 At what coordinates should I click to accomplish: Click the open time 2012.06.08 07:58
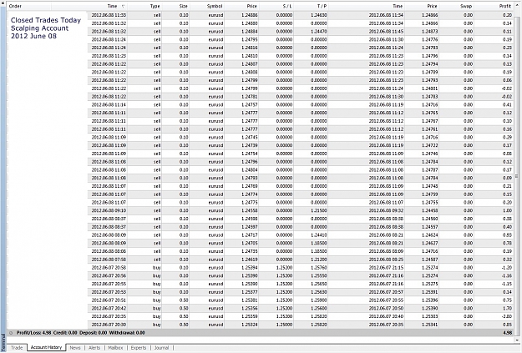(109, 260)
